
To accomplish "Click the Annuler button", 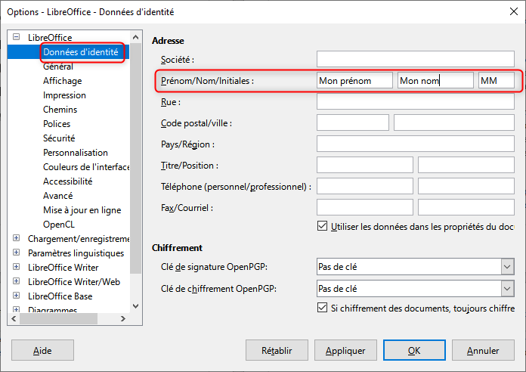I will coord(483,351).
